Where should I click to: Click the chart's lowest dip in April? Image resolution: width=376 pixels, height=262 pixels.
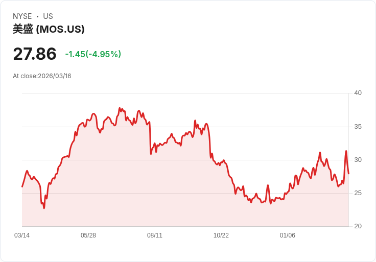(44, 208)
